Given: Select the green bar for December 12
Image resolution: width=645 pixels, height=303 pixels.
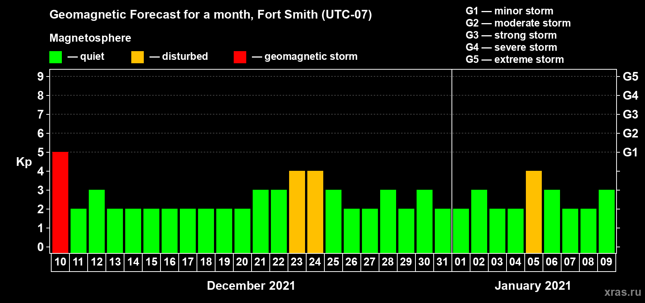Looking at the screenshot, I should [x=97, y=221].
